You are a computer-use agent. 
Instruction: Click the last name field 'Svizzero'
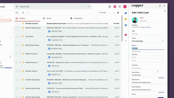pyautogui.click(x=148, y=54)
